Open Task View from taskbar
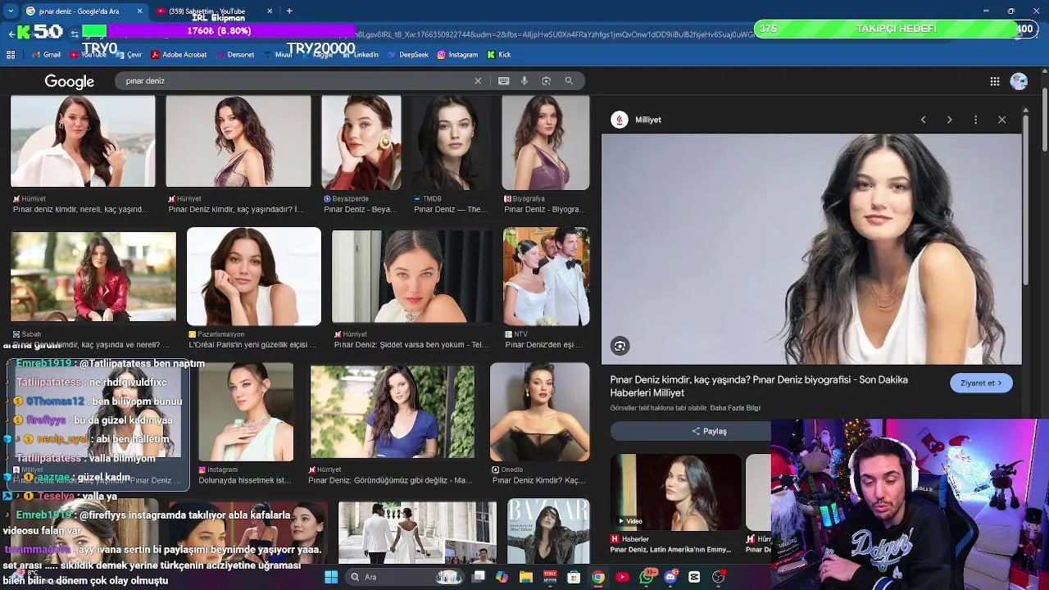Image resolution: width=1049 pixels, height=590 pixels. [x=479, y=577]
